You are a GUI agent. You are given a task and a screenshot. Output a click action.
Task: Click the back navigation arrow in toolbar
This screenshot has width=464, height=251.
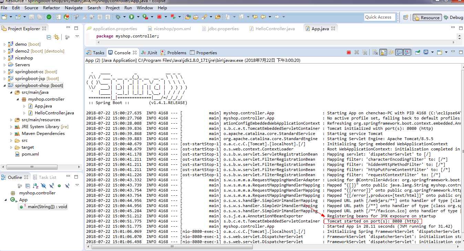click(263, 17)
